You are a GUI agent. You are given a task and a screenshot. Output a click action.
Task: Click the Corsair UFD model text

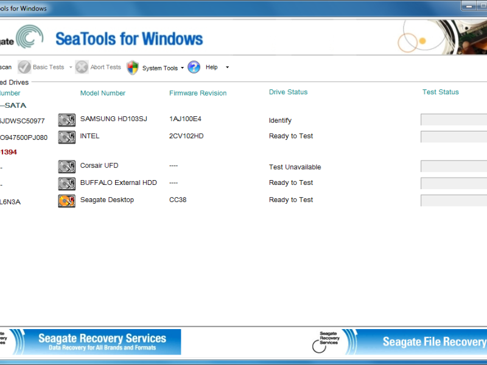(x=99, y=165)
